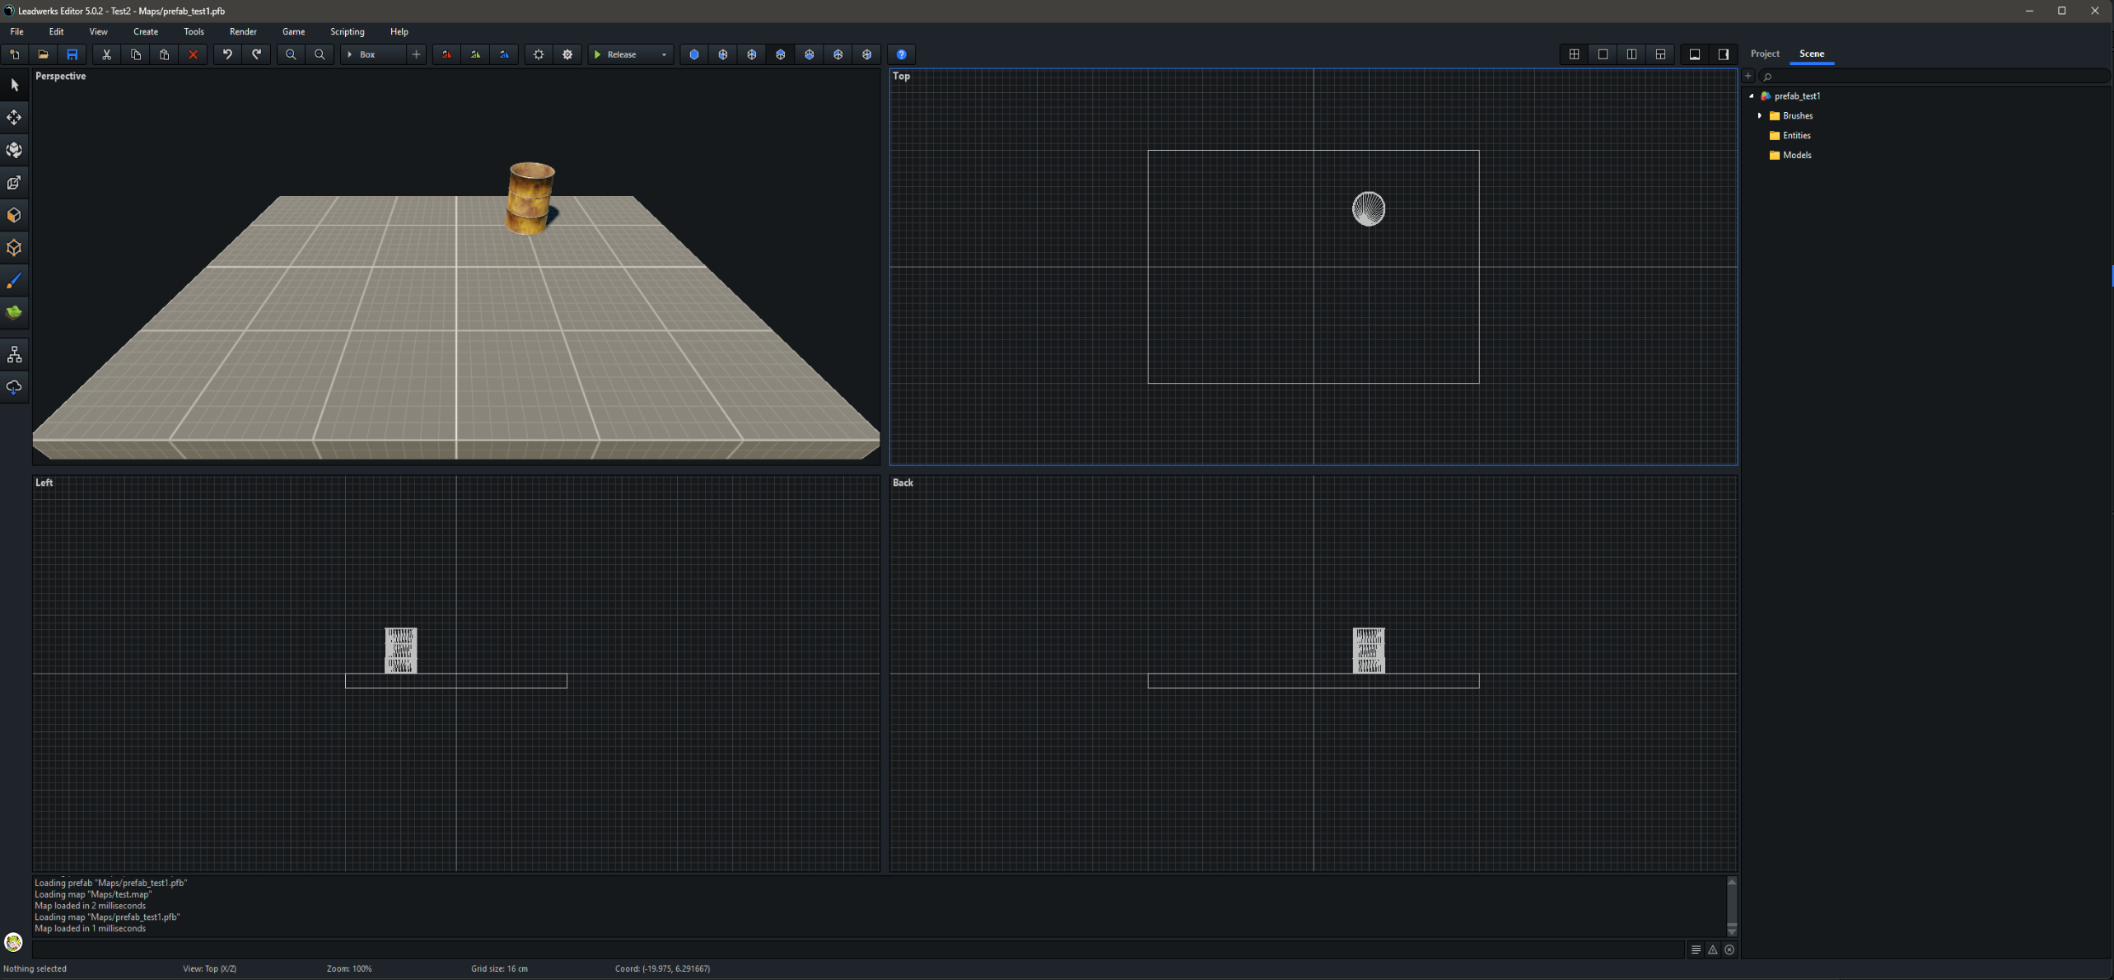This screenshot has height=980, width=2114.
Task: Click the Undo arrow icon
Action: point(227,54)
